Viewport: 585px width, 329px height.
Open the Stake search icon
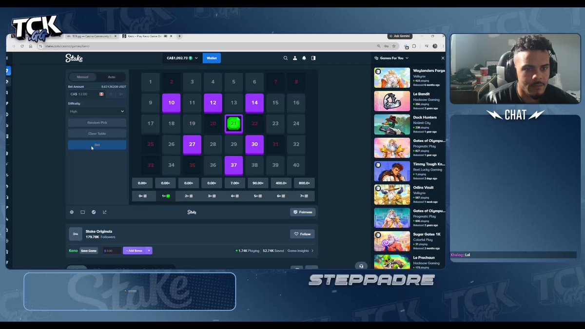point(286,58)
